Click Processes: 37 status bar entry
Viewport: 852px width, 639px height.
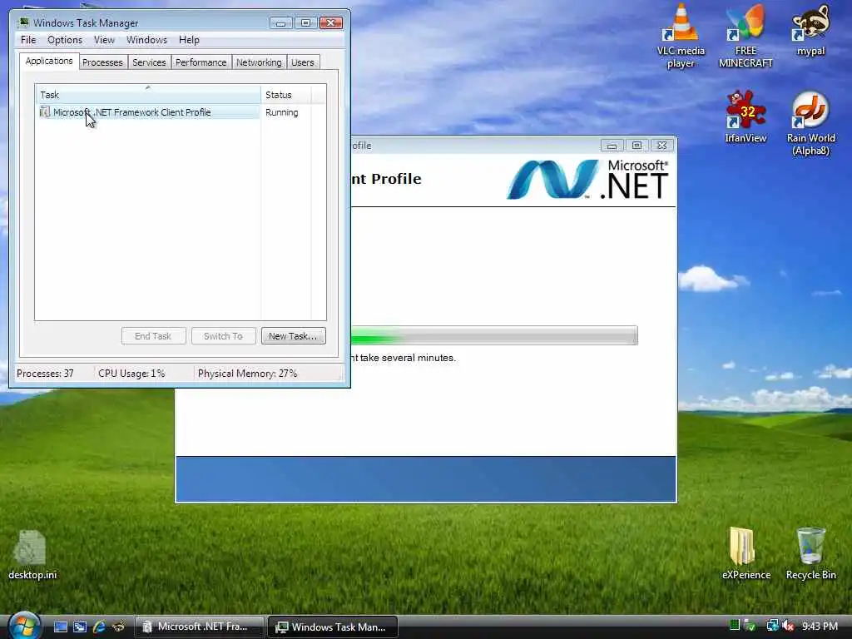pyautogui.click(x=45, y=374)
